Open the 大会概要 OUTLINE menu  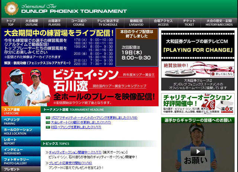click(32, 23)
